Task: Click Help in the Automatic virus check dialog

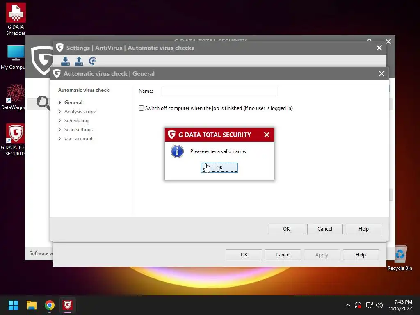Action: (363, 229)
